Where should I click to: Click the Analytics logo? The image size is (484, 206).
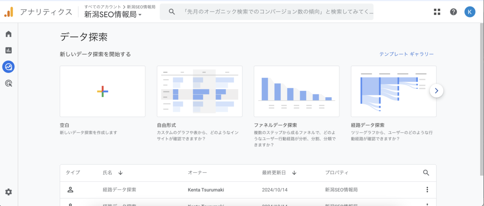9,12
